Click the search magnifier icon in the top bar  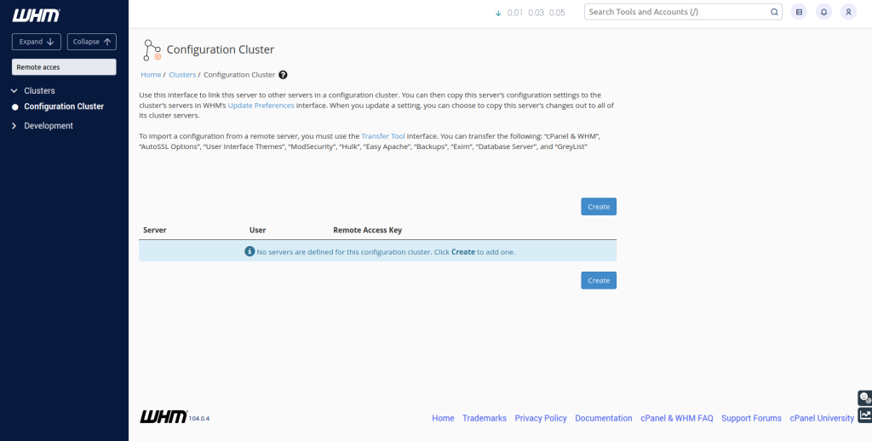[774, 12]
